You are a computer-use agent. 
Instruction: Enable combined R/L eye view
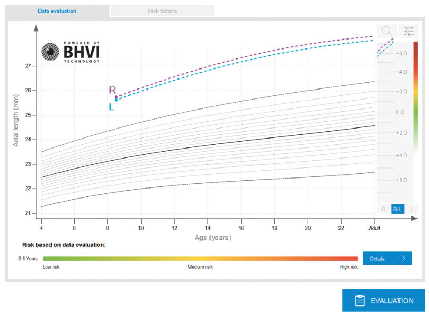(397, 209)
